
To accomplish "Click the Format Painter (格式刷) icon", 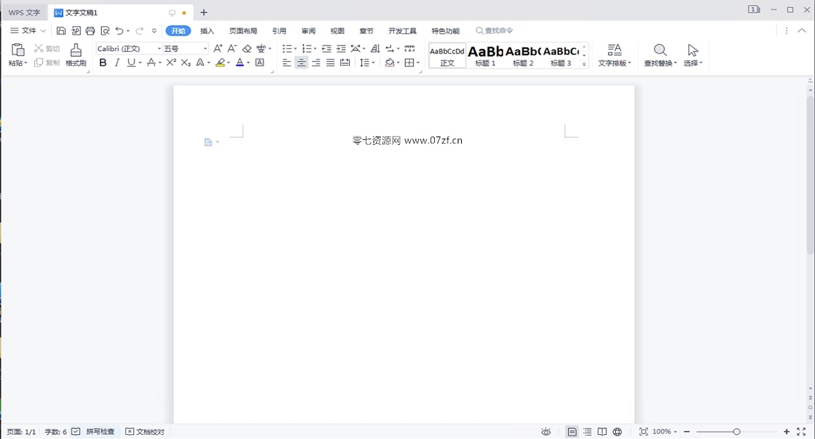I will coord(75,50).
